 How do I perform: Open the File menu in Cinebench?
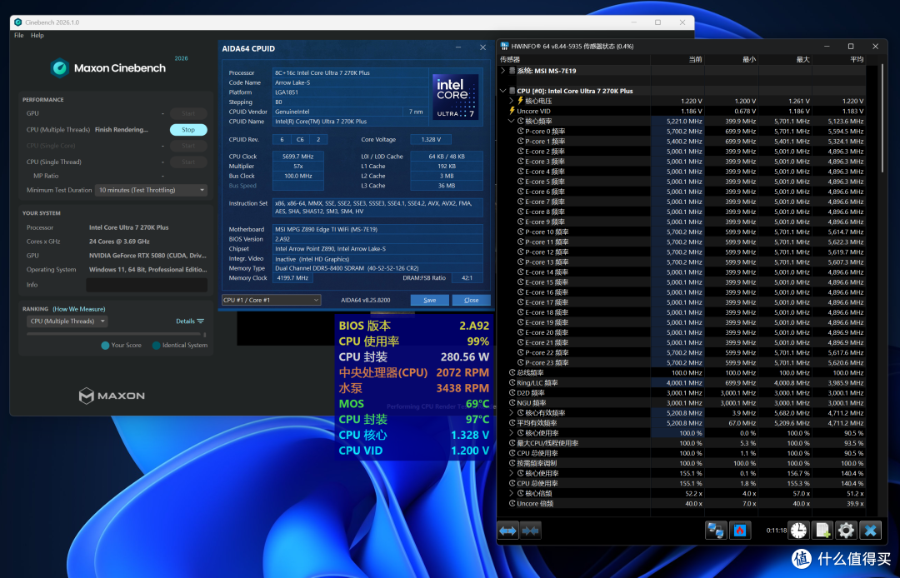coord(19,35)
